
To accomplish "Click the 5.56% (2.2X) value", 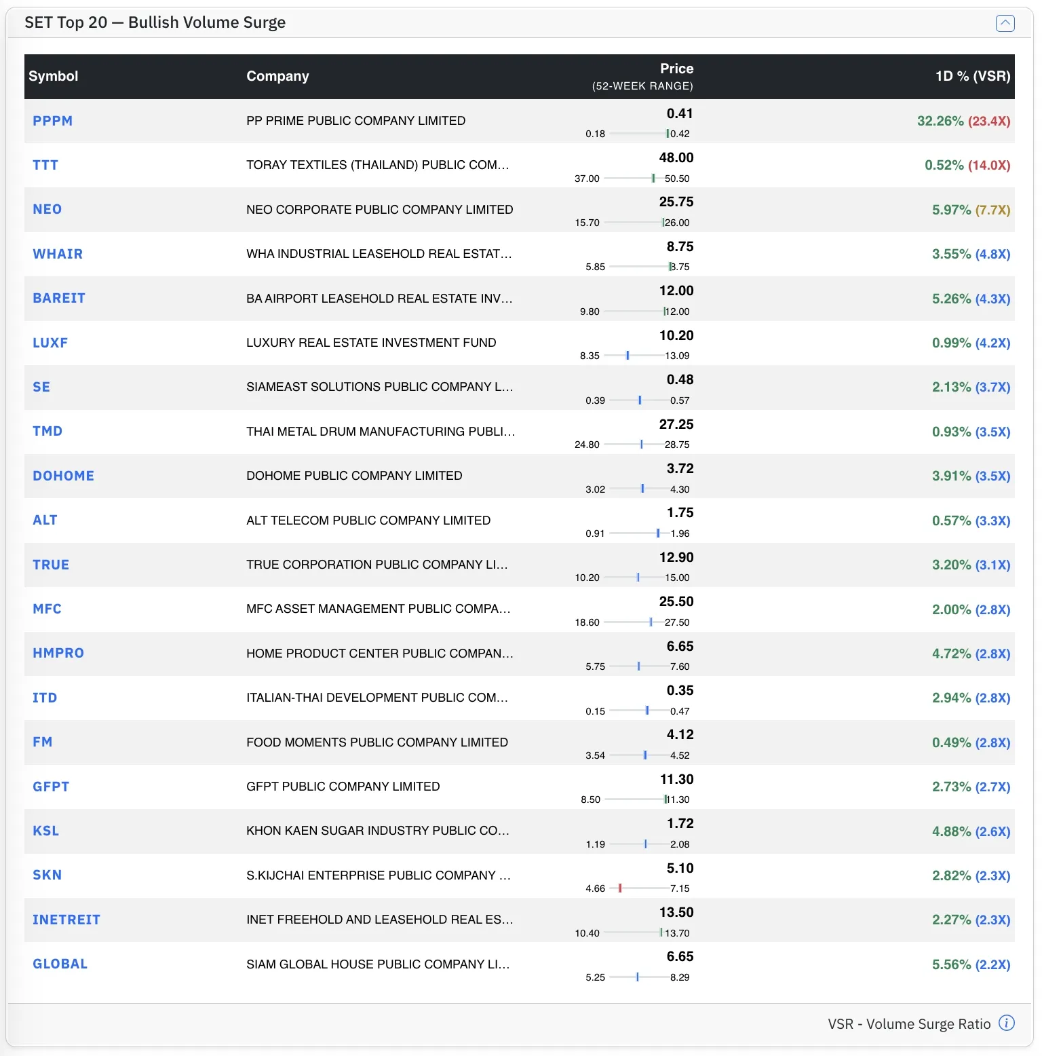I will (971, 964).
